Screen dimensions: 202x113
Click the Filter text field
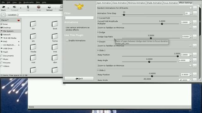tap(79, 18)
